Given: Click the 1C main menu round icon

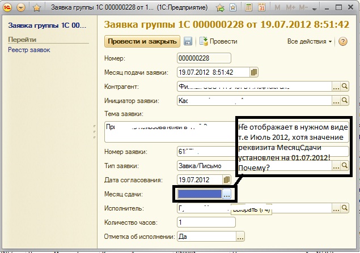Looking at the screenshot, I should 7,8.
